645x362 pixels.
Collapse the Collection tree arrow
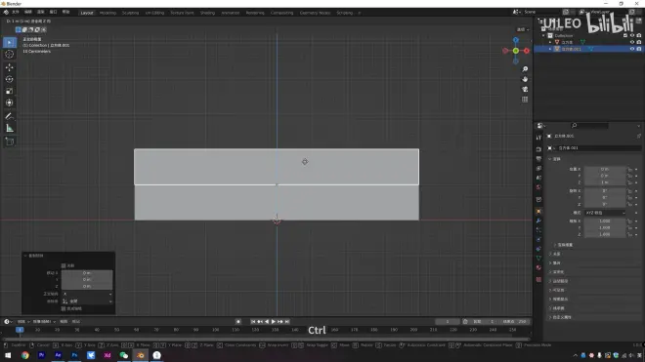543,36
